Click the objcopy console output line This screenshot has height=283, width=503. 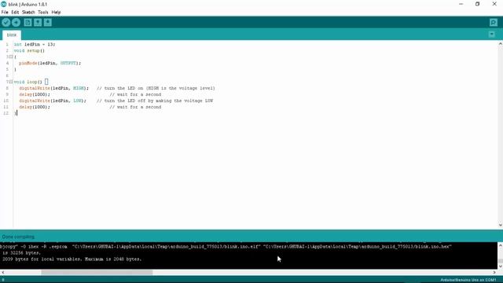226,246
